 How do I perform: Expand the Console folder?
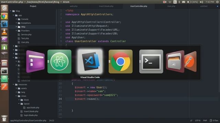[16, 19]
